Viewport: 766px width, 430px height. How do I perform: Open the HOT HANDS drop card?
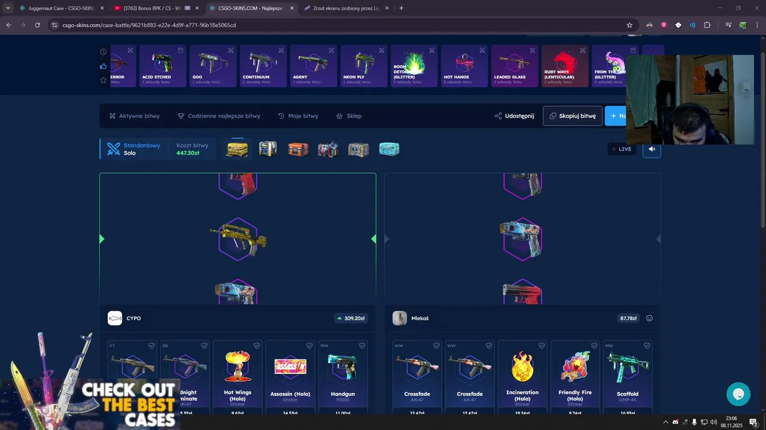pos(464,66)
